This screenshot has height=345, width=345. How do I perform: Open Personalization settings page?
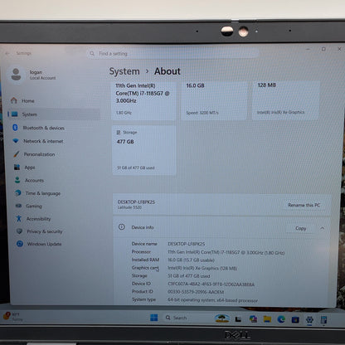pyautogui.click(x=35, y=154)
